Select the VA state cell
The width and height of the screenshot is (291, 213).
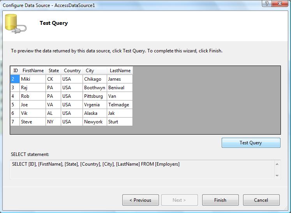[53, 104]
